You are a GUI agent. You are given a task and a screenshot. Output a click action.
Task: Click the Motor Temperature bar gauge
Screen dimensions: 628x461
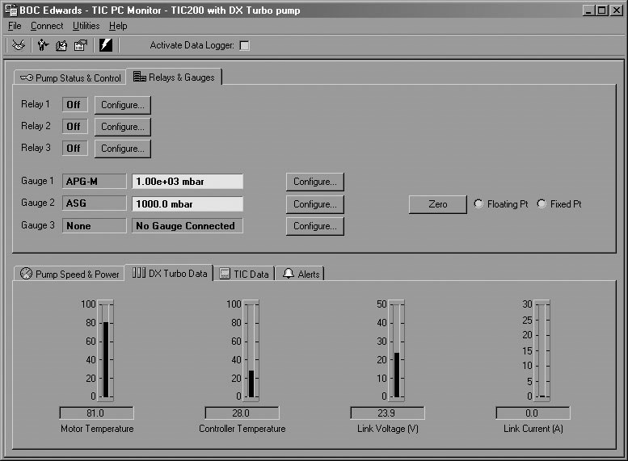click(x=106, y=350)
